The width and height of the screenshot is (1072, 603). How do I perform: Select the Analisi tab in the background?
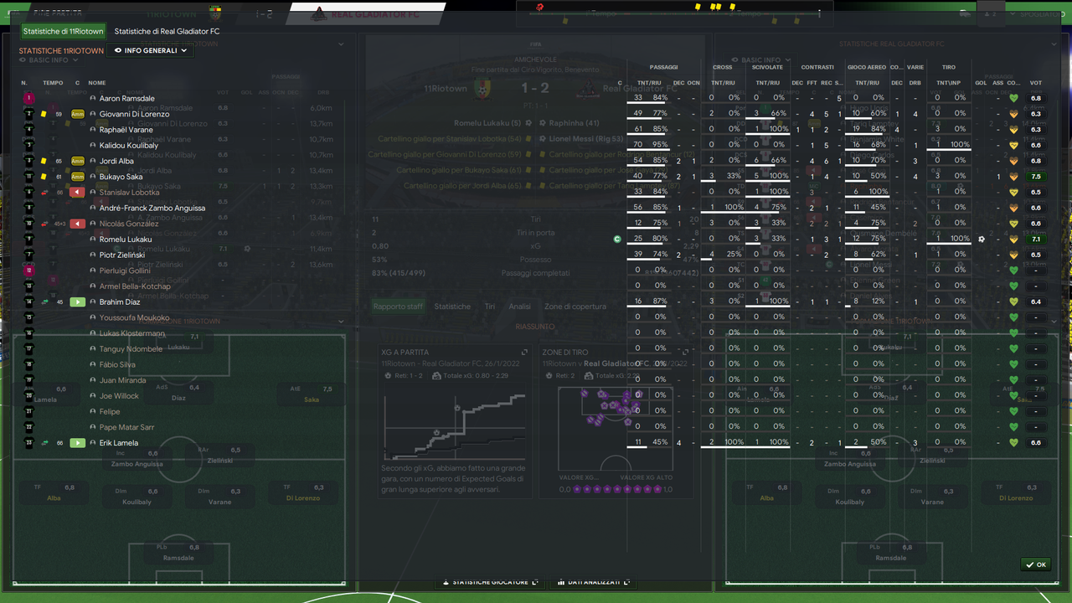point(519,307)
